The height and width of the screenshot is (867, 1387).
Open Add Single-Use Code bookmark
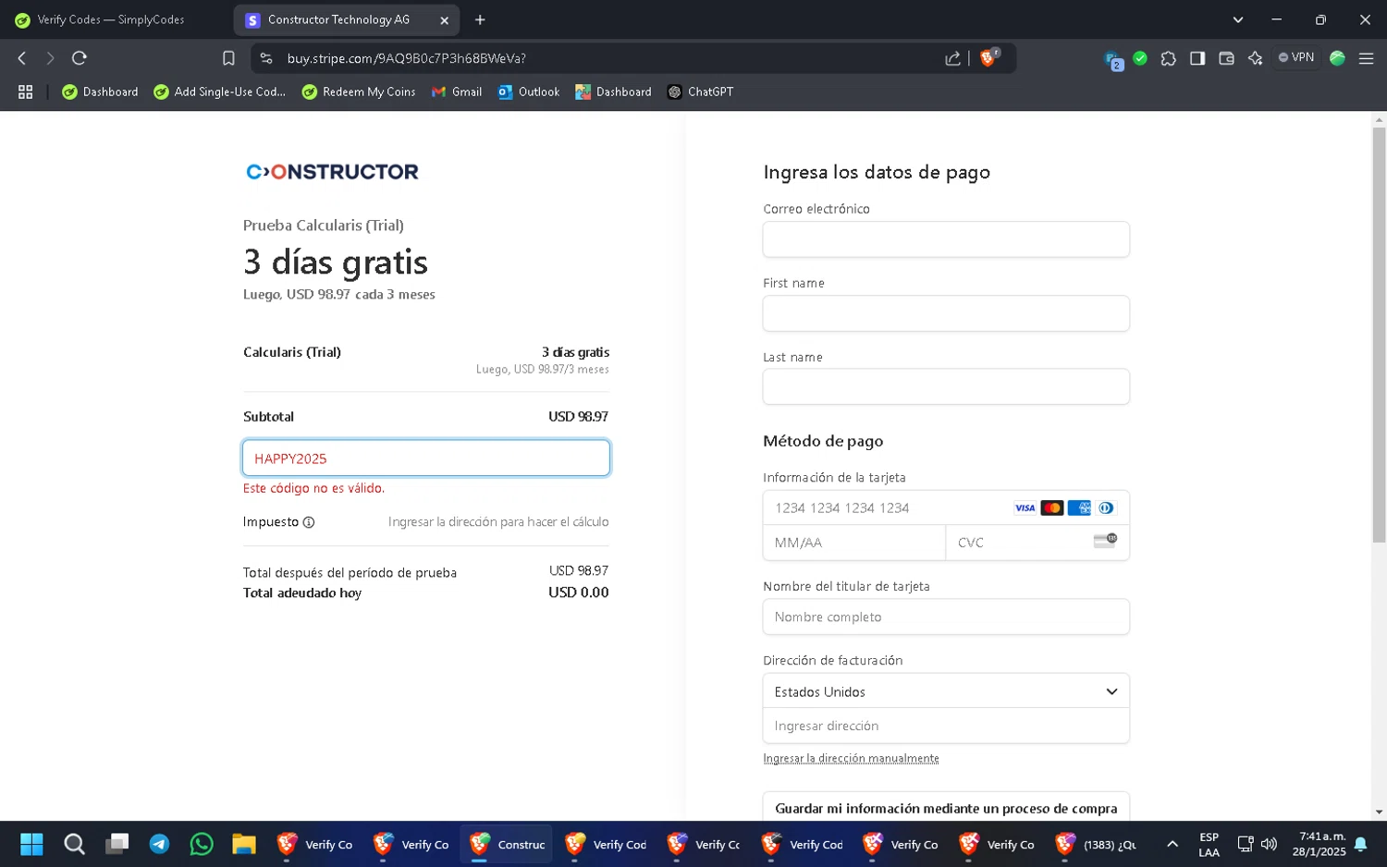point(220,92)
